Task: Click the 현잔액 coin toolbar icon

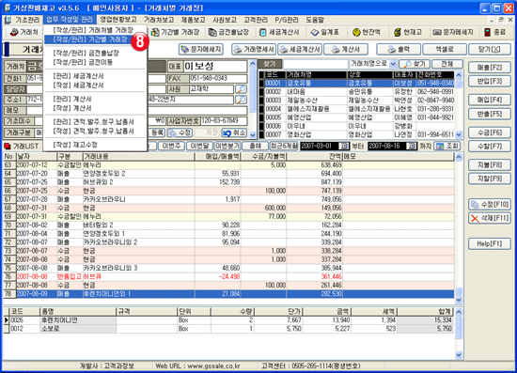Action: tap(356, 32)
